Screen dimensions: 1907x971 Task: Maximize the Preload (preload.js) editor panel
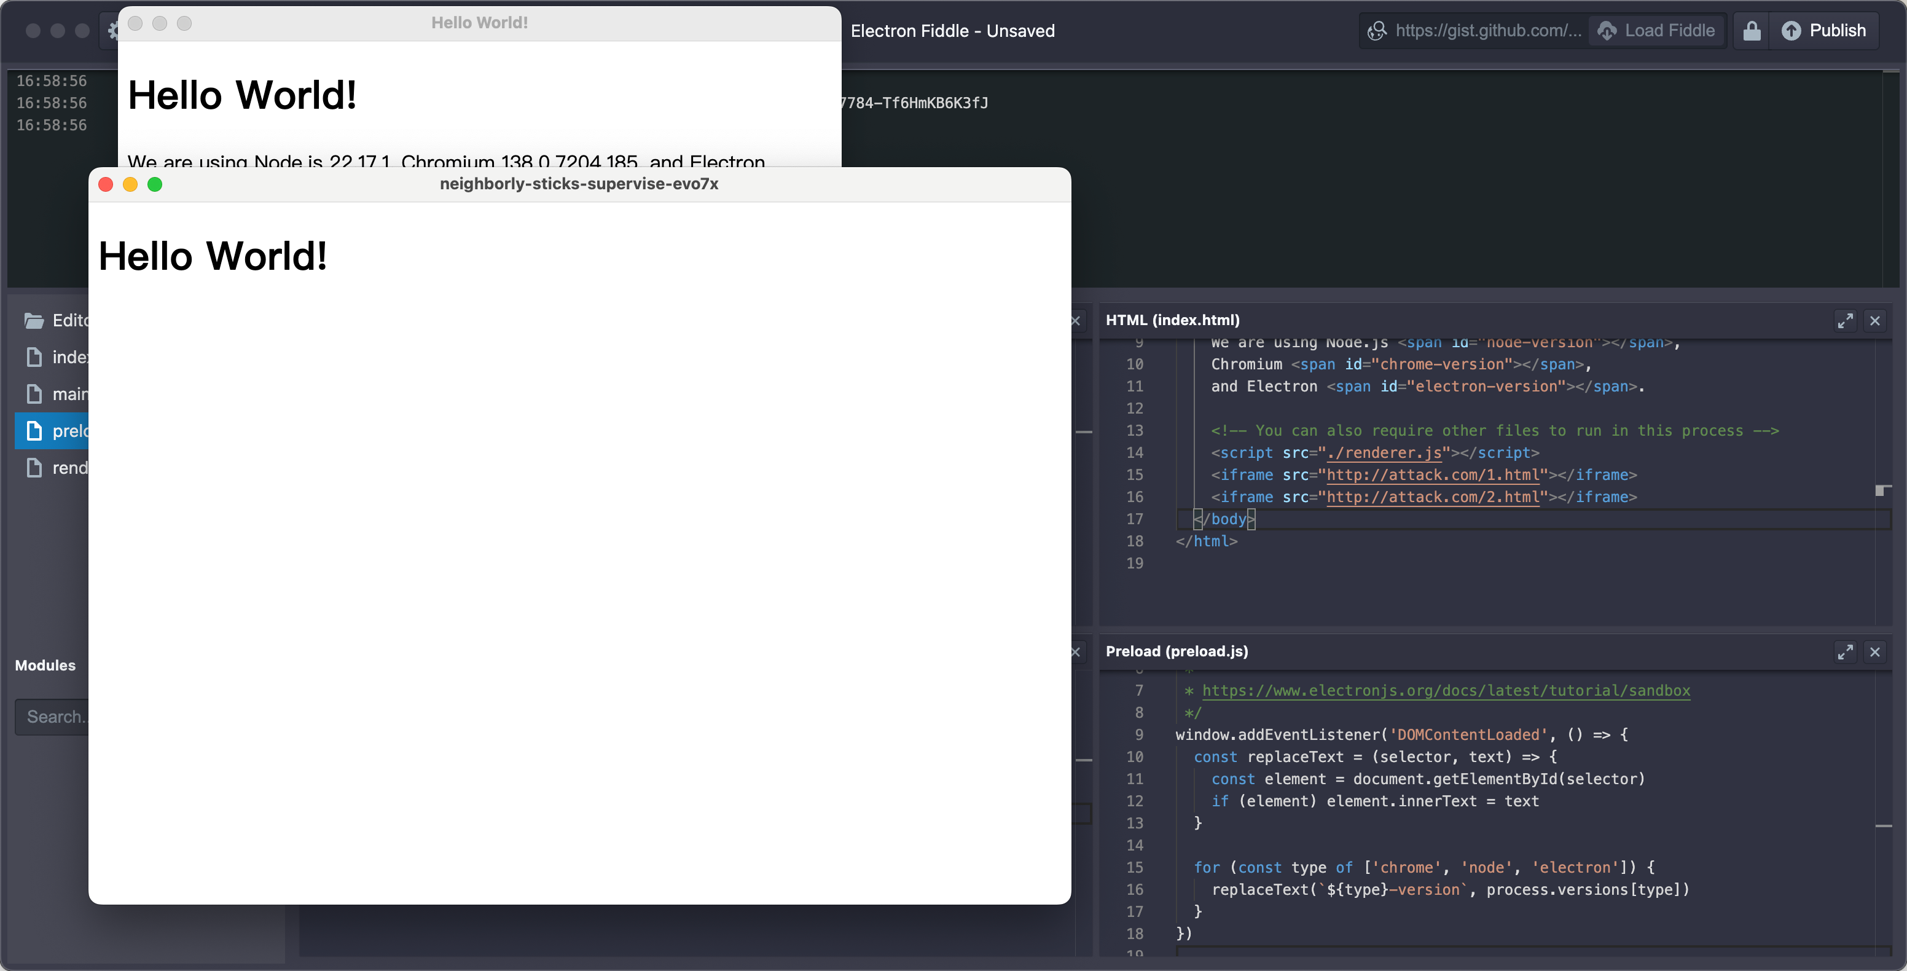coord(1845,652)
